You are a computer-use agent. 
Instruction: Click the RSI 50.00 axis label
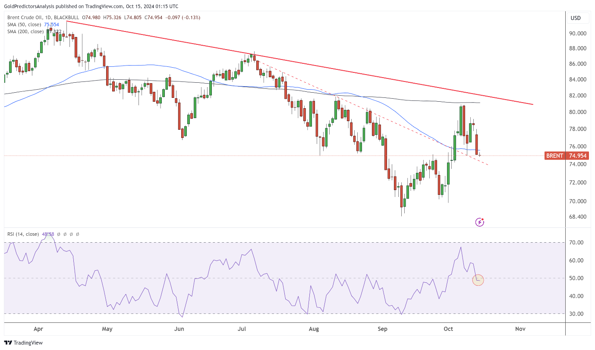576,278
